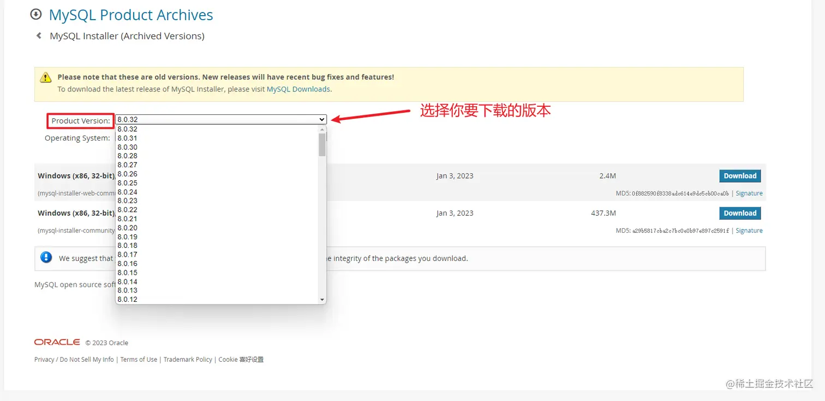Pick 8.0.16 in the version dropdown

(217, 264)
